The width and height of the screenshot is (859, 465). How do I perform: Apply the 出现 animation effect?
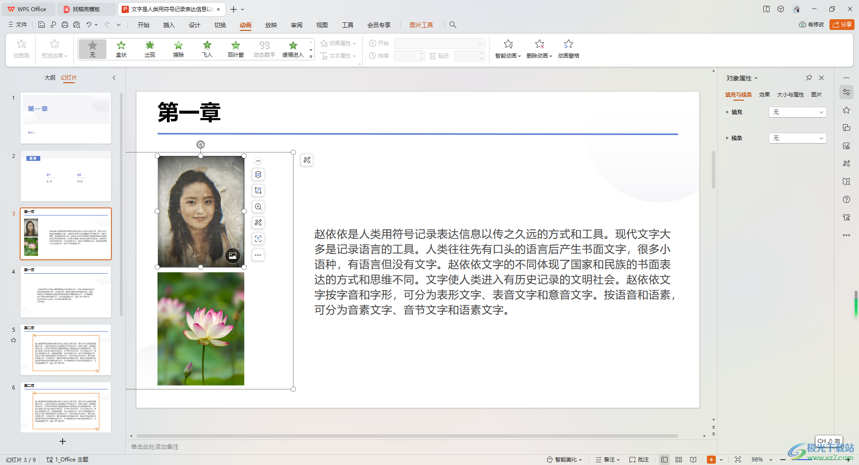(150, 49)
